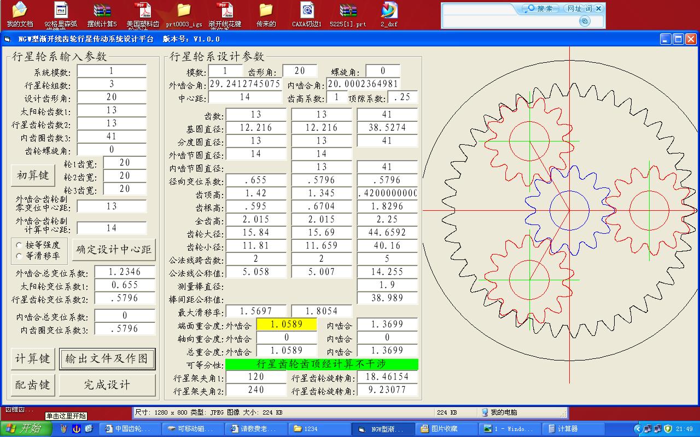Open the 92格里森弧 desktop file icon
Image resolution: width=700 pixels, height=437 pixels.
[x=61, y=14]
